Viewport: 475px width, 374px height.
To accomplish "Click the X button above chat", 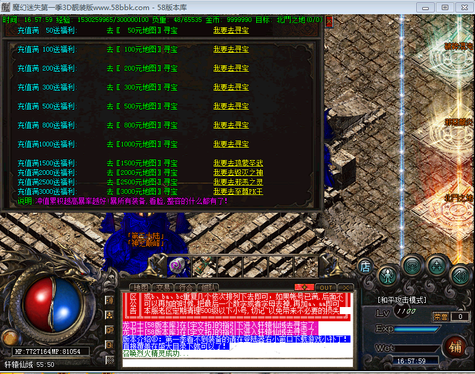I will (346, 287).
